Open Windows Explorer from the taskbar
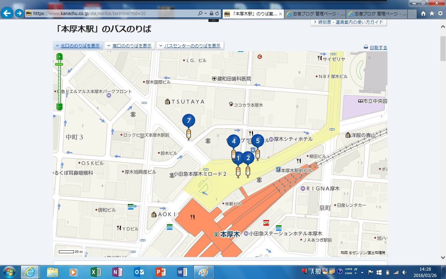The width and height of the screenshot is (446, 279). [52, 272]
